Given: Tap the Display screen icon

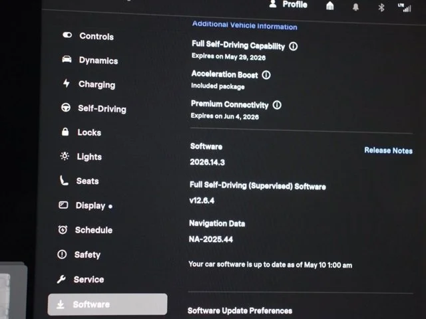Looking at the screenshot, I should pyautogui.click(x=63, y=205).
